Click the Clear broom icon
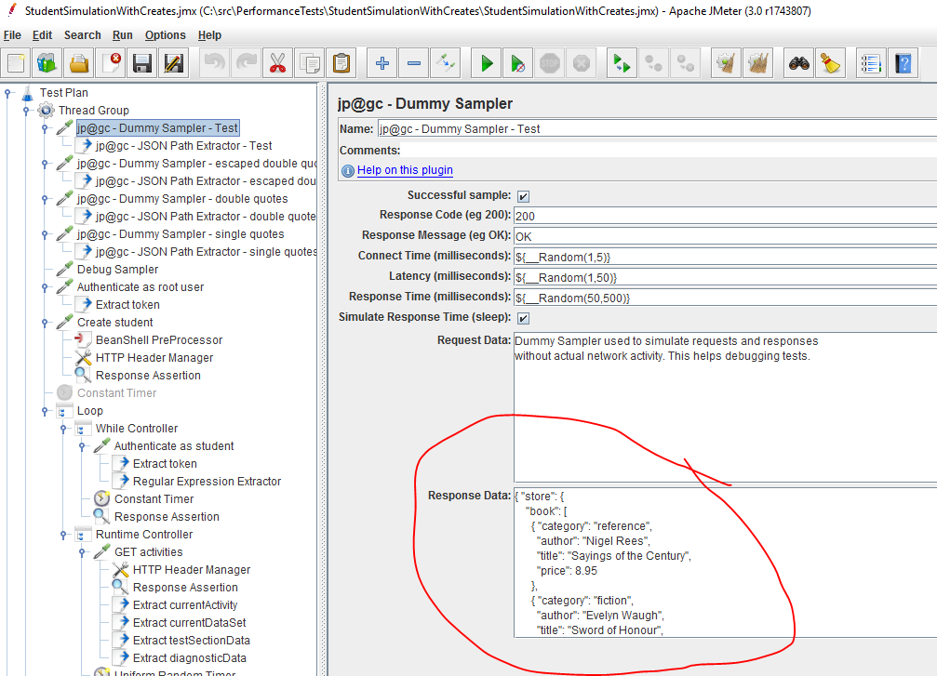 [726, 62]
